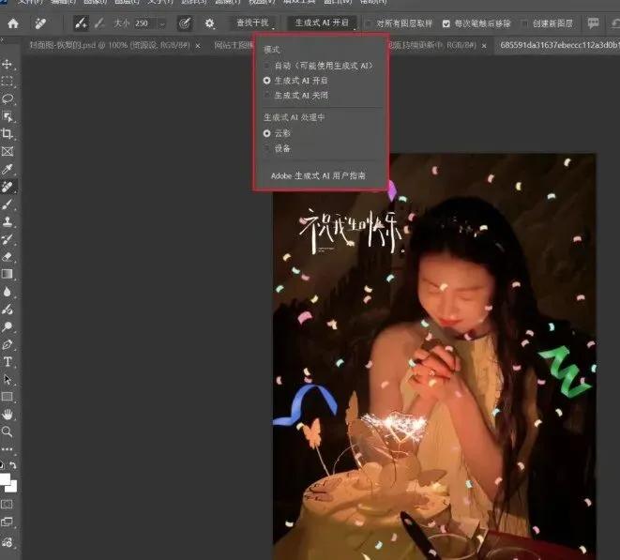The height and width of the screenshot is (560, 620).
Task: Choose 生成式 AI 开启 radio option
Action: (x=267, y=81)
